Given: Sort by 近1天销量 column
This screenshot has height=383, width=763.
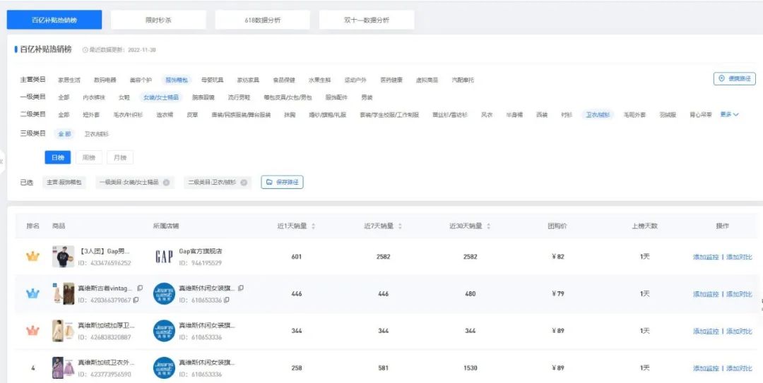Looking at the screenshot, I should click(x=314, y=226).
